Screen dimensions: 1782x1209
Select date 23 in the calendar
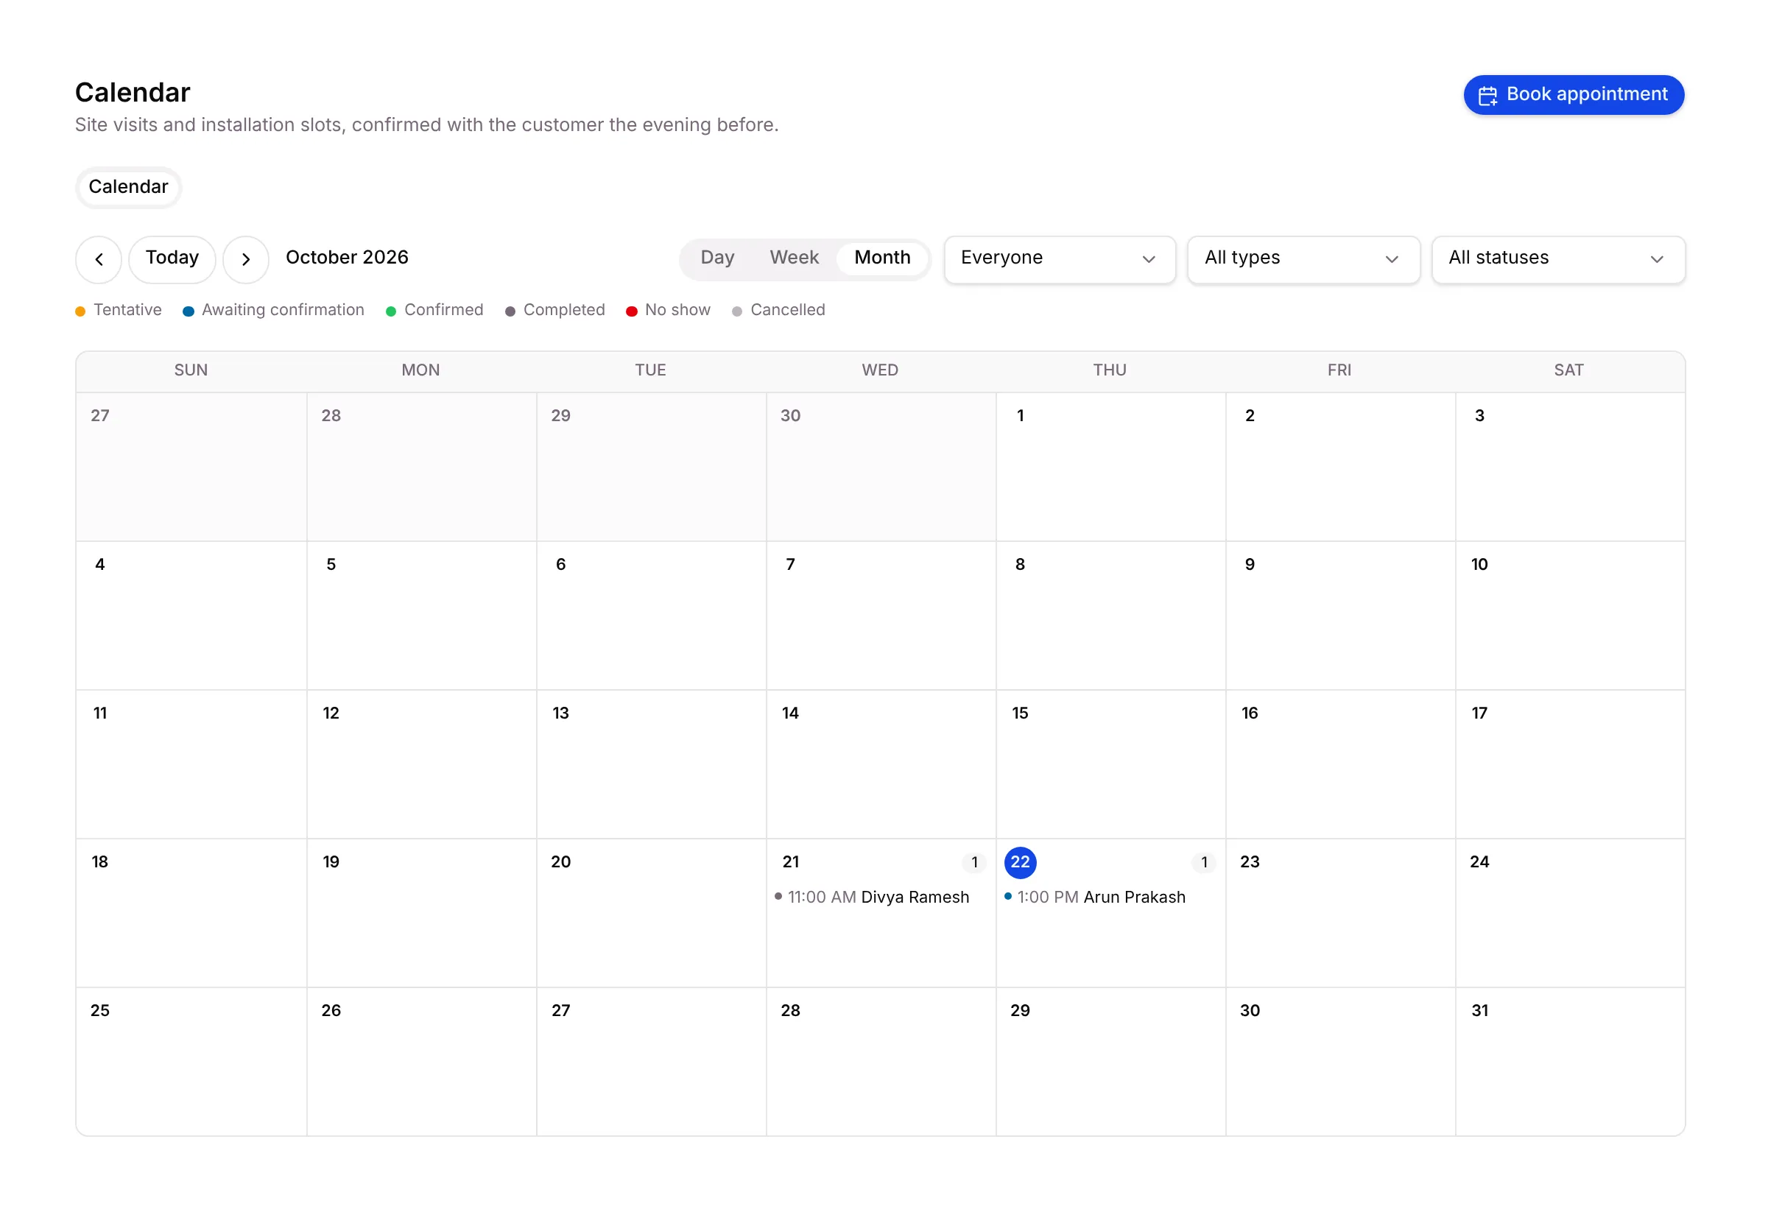[x=1250, y=861]
